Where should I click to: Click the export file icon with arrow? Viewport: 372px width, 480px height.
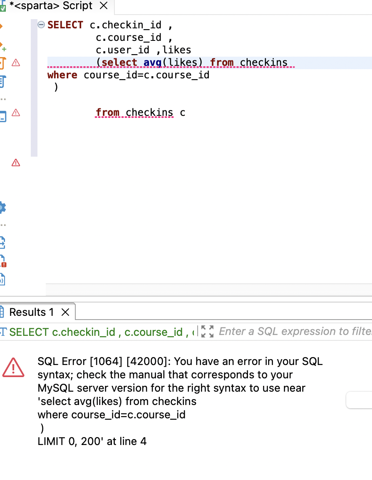click(2, 242)
